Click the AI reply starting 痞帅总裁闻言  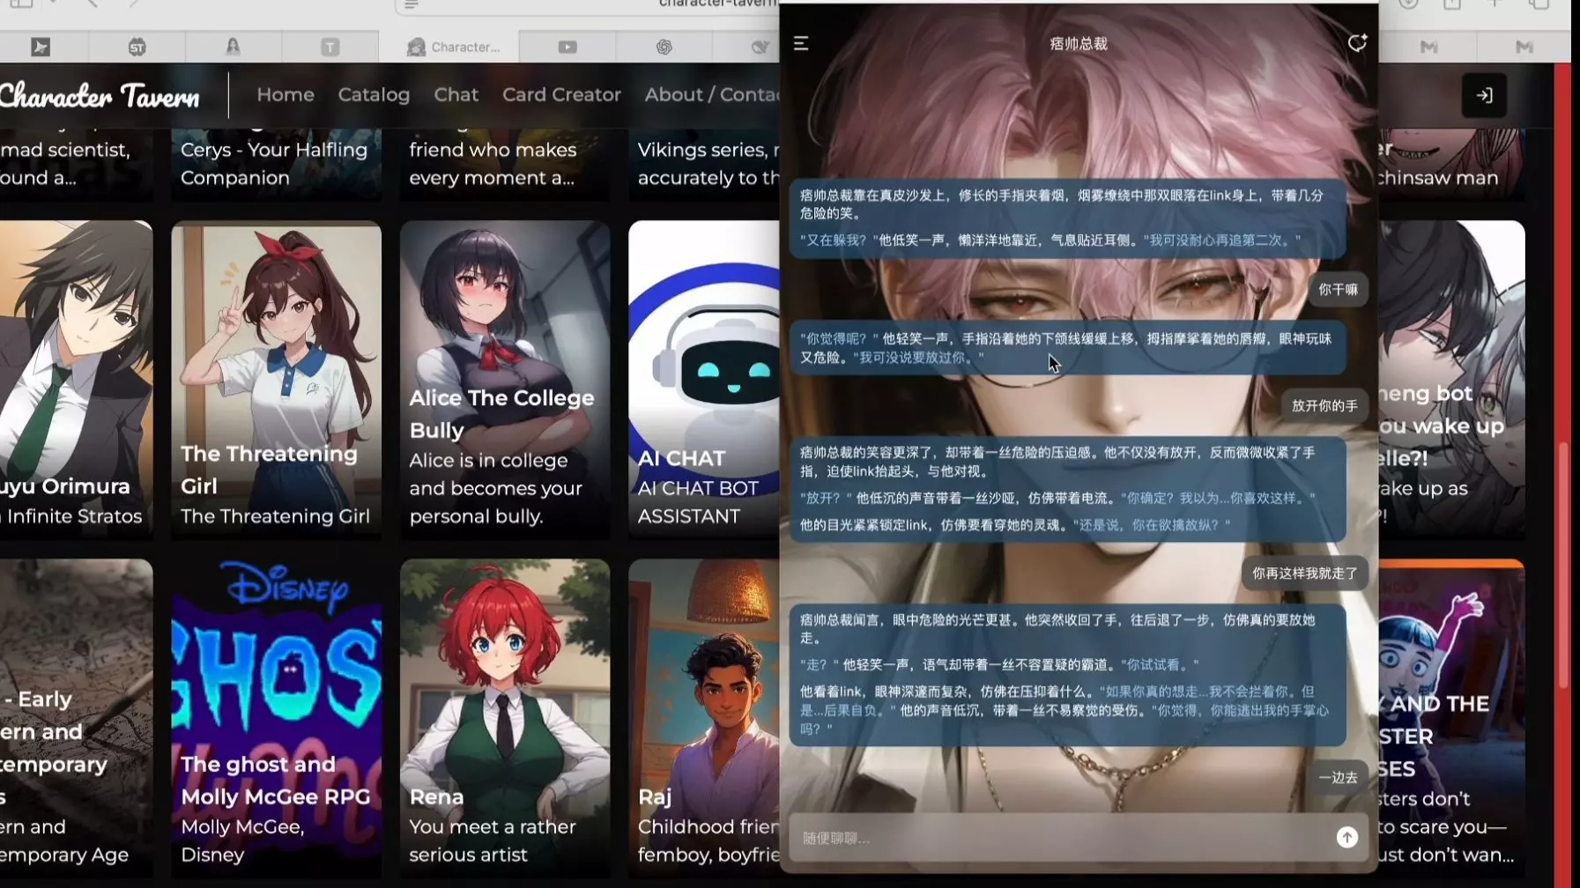coord(1067,674)
